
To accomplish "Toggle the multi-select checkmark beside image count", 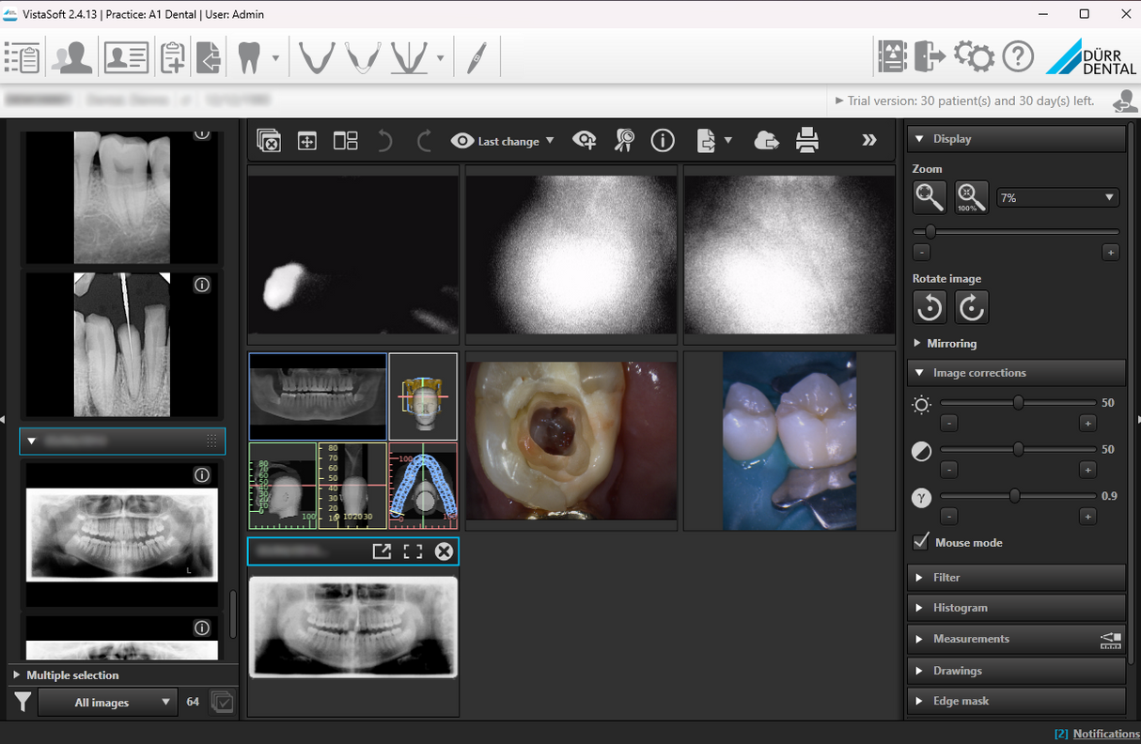I will 223,702.
